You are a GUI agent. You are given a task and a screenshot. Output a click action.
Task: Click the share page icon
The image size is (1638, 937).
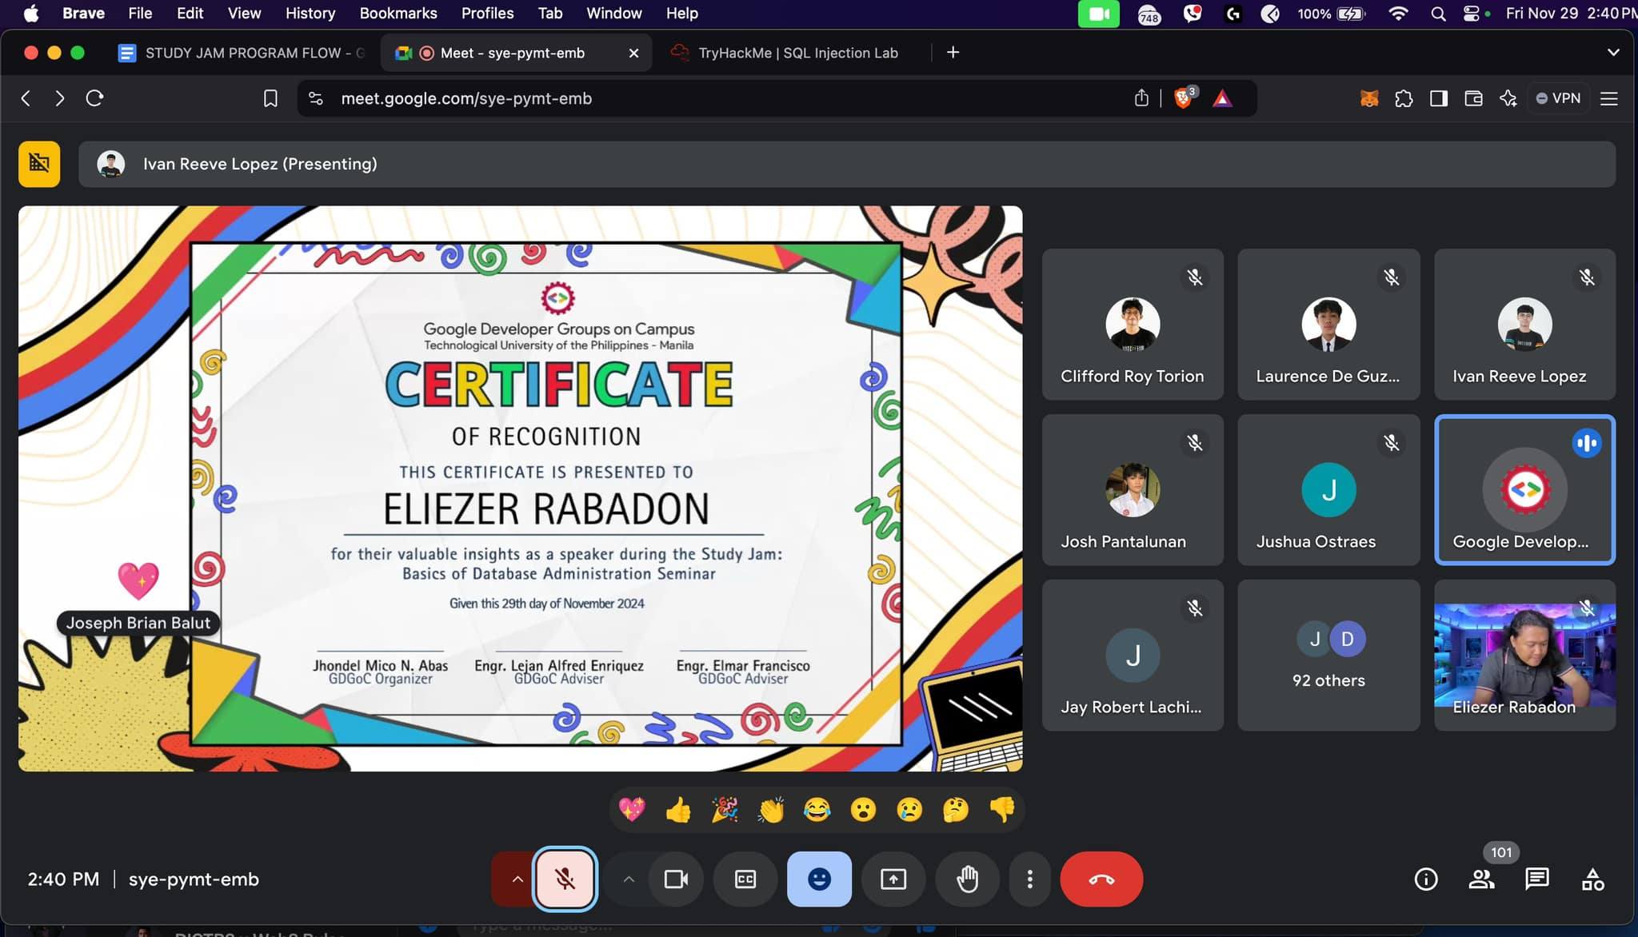[x=1141, y=98]
